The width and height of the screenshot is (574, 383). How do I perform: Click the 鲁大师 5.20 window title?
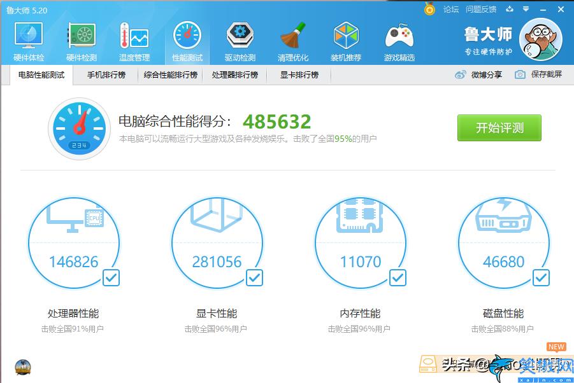[27, 10]
